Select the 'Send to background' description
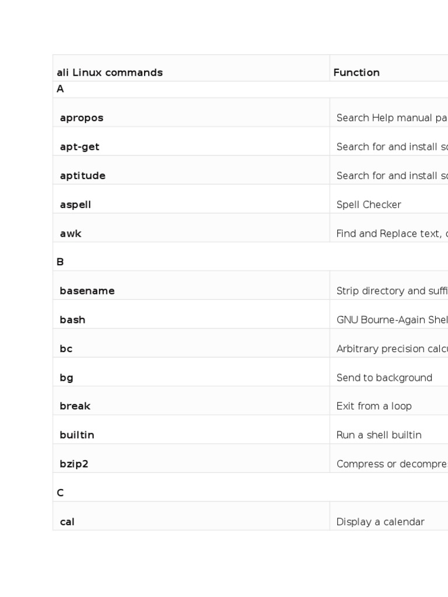The width and height of the screenshot is (448, 597). click(384, 377)
